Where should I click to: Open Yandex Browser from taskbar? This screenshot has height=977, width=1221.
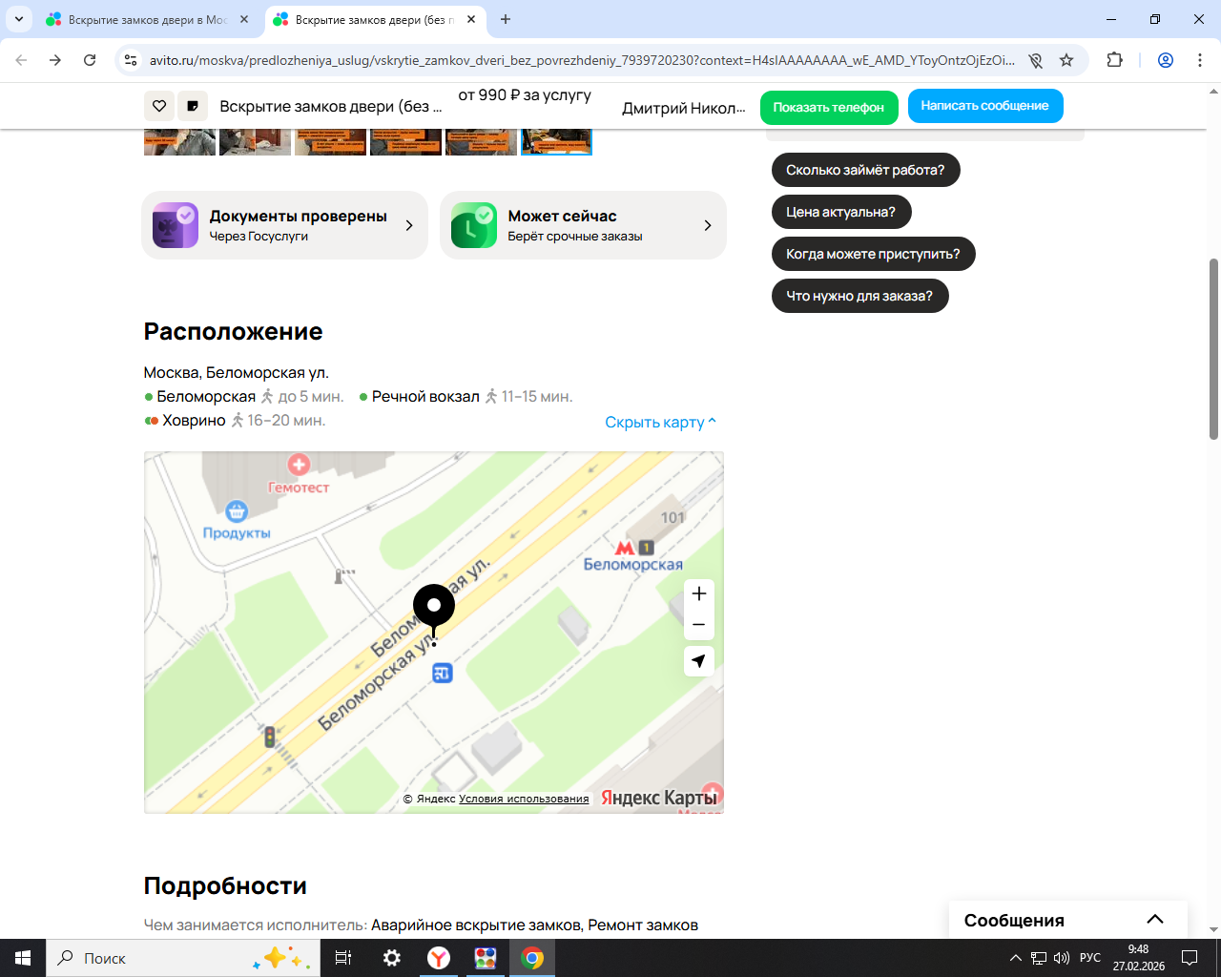439,958
